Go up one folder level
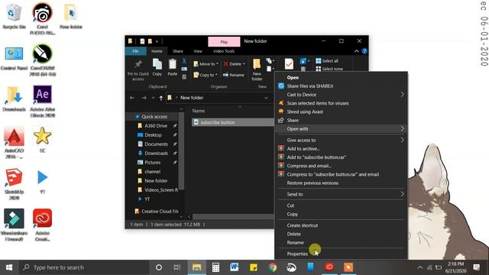Image resolution: width=489 pixels, height=275 pixels. point(161,98)
